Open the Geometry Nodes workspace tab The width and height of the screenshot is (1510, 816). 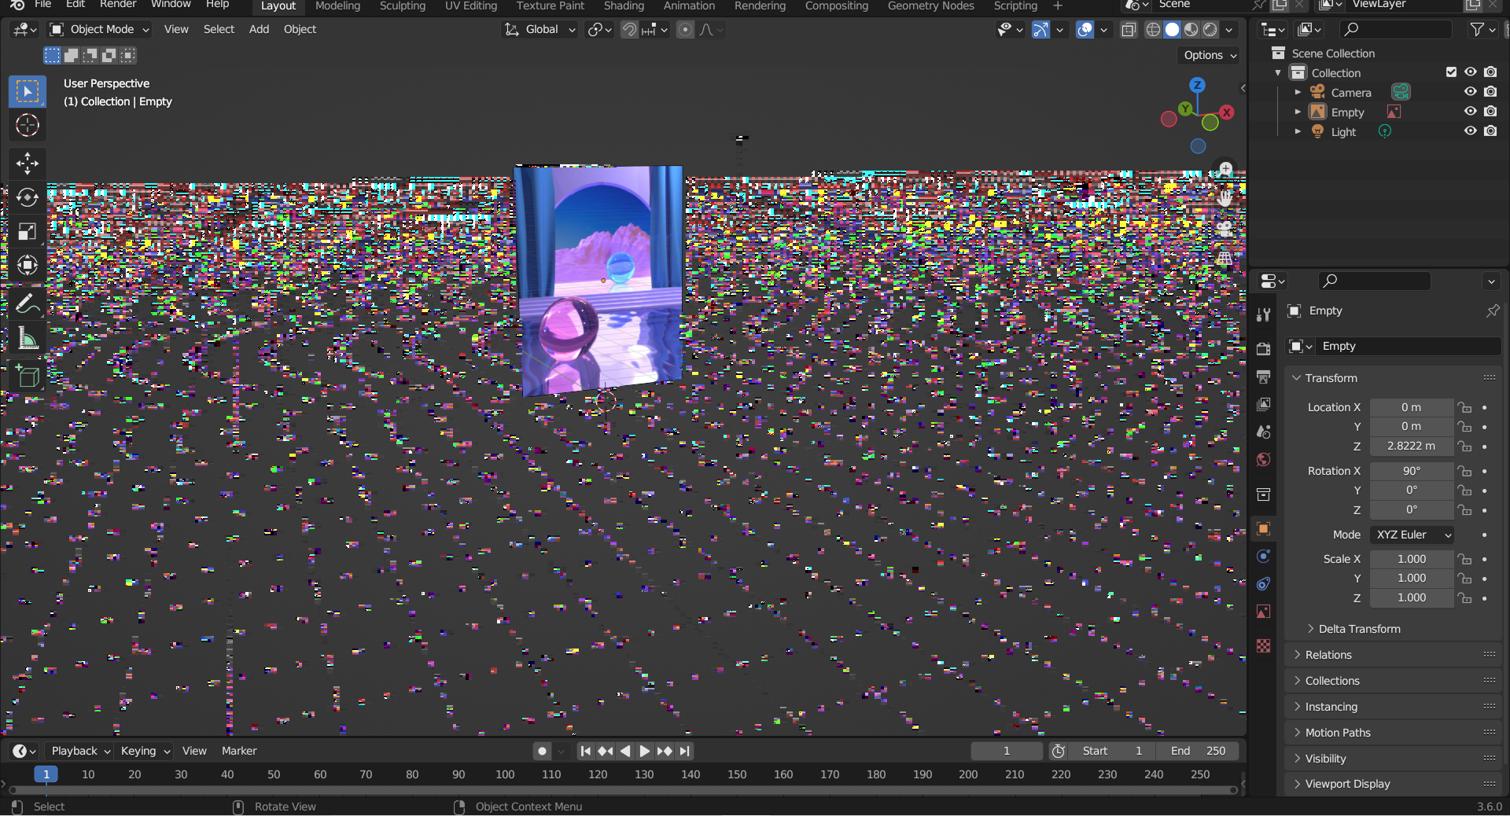930,6
